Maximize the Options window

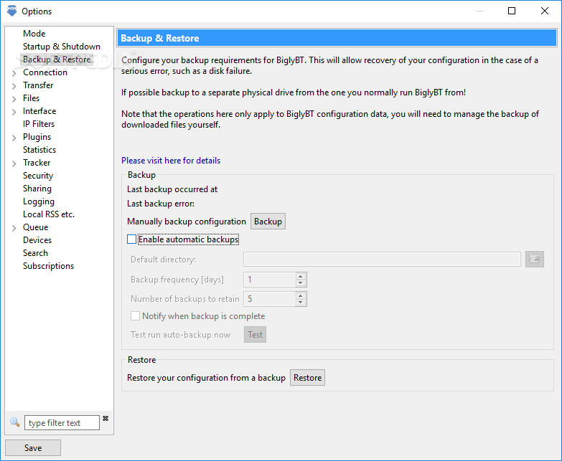point(512,11)
